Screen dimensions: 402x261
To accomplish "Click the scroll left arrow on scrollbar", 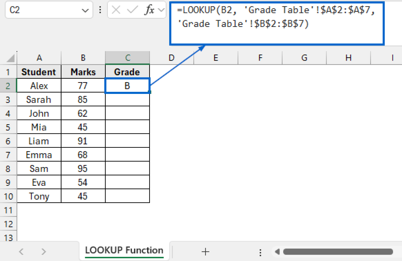I will 277,252.
